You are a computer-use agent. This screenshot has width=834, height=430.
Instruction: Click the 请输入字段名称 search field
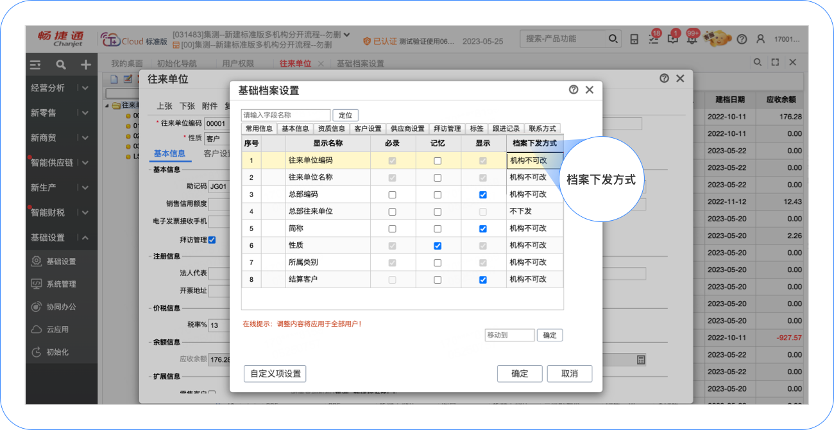tap(285, 115)
